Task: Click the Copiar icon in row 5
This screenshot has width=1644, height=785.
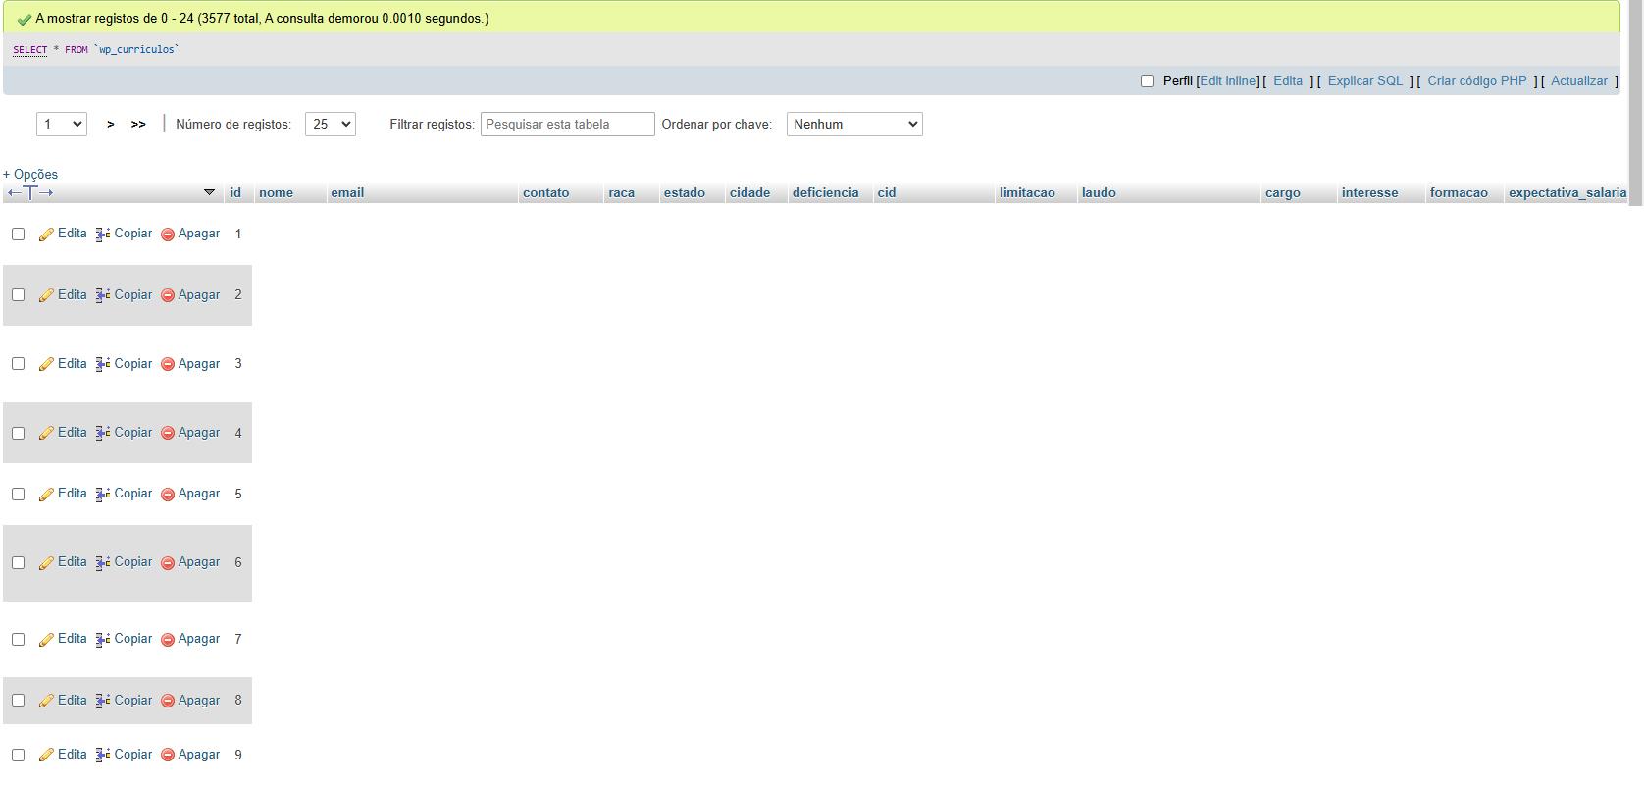Action: pyautogui.click(x=102, y=495)
